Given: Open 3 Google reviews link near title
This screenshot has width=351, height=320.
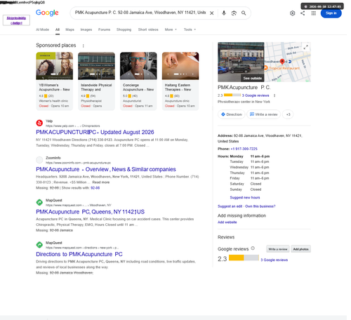Looking at the screenshot, I should pyautogui.click(x=256, y=95).
